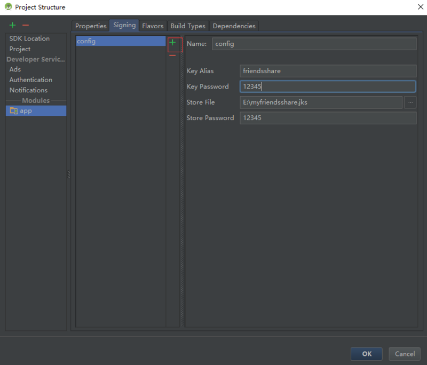Select Project in the sidebar

click(36, 49)
